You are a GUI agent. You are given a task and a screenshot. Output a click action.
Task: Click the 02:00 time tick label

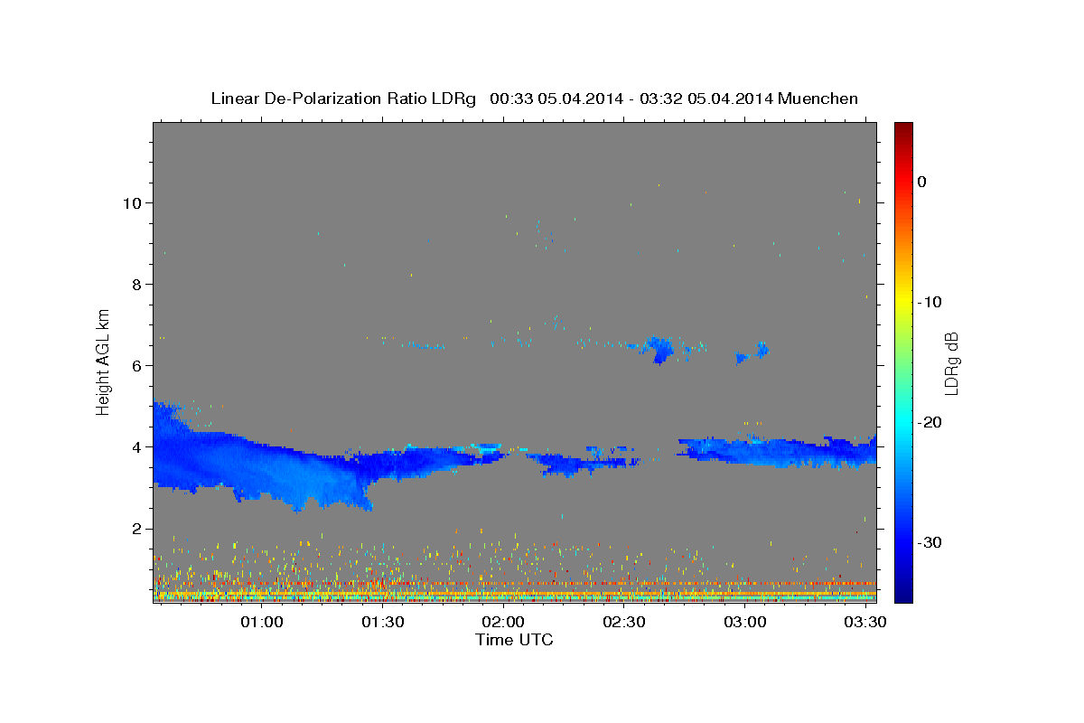point(503,623)
